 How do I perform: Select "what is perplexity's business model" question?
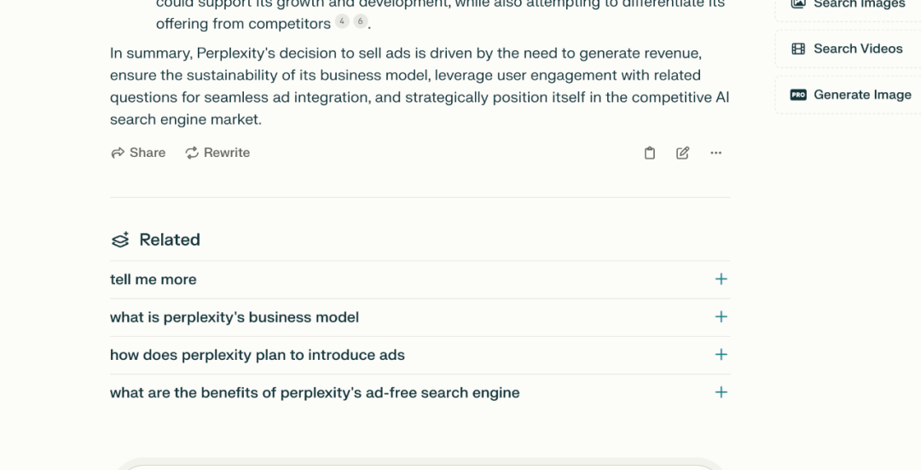point(235,317)
